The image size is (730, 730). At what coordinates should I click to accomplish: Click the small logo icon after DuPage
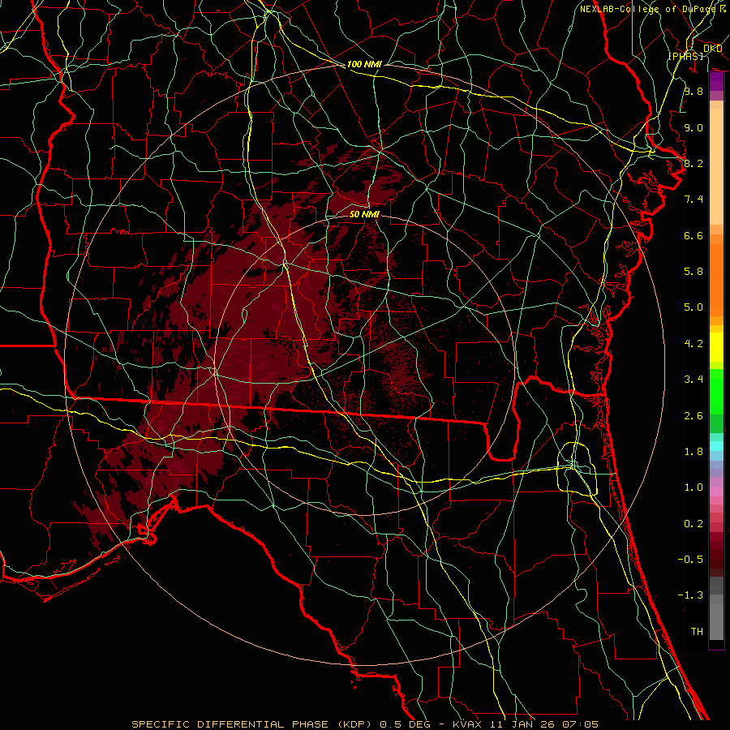[723, 9]
